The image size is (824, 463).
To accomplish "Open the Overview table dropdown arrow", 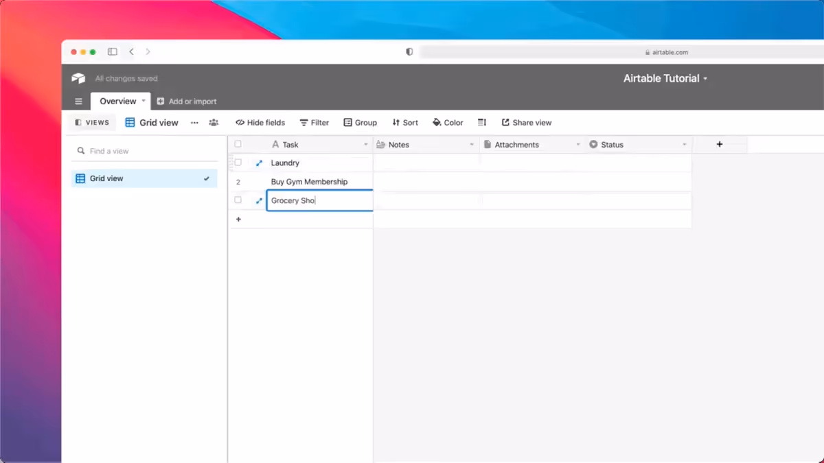I will pos(142,101).
